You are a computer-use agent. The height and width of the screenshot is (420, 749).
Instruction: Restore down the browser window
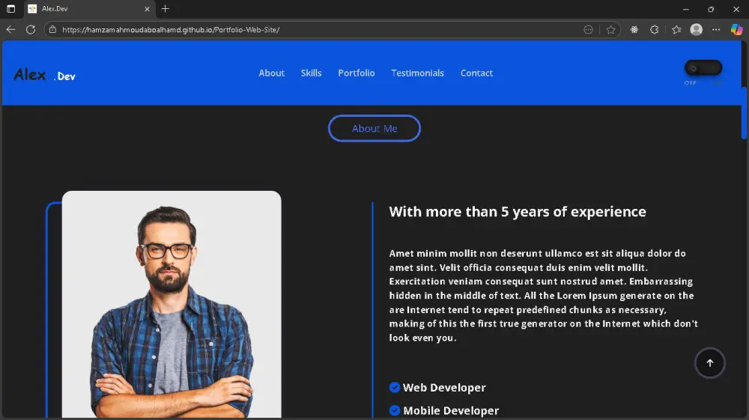(711, 8)
